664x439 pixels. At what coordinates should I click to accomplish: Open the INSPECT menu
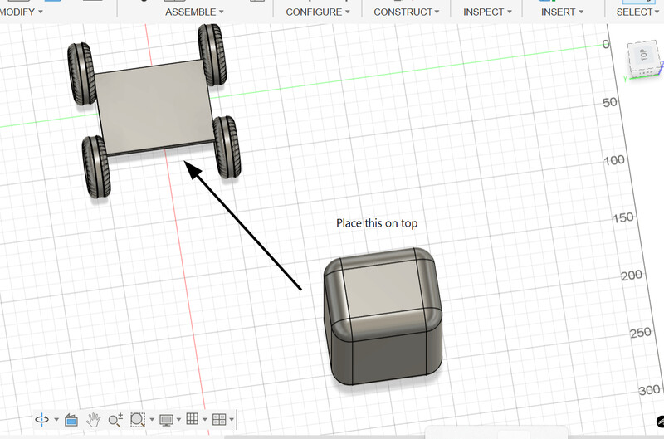point(487,12)
